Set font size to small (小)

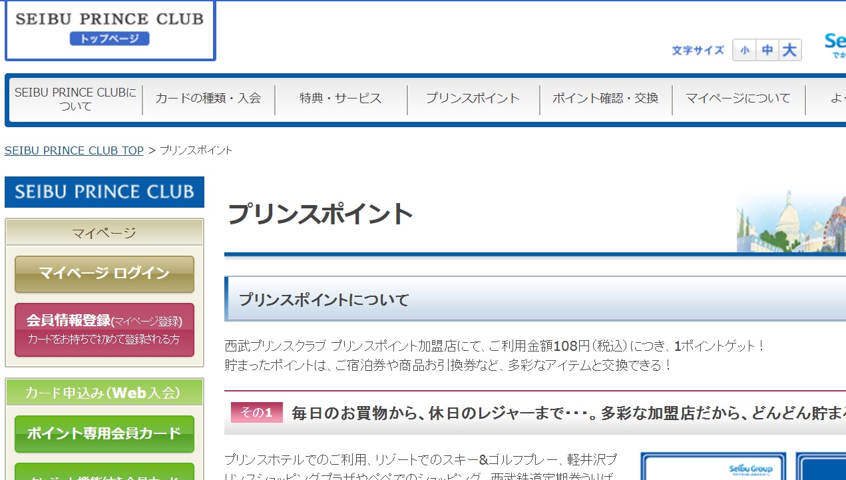(745, 50)
